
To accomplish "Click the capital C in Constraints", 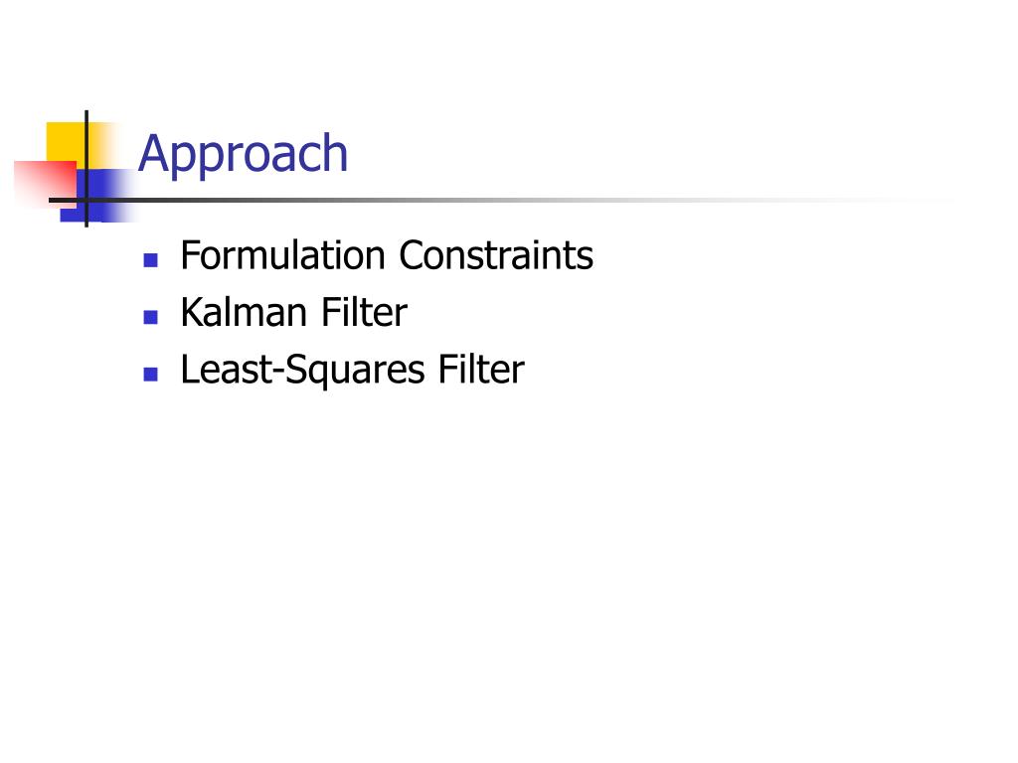I will coord(412,255).
